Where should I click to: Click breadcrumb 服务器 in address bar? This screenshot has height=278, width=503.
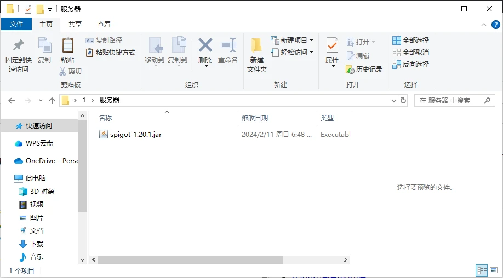[x=110, y=100]
